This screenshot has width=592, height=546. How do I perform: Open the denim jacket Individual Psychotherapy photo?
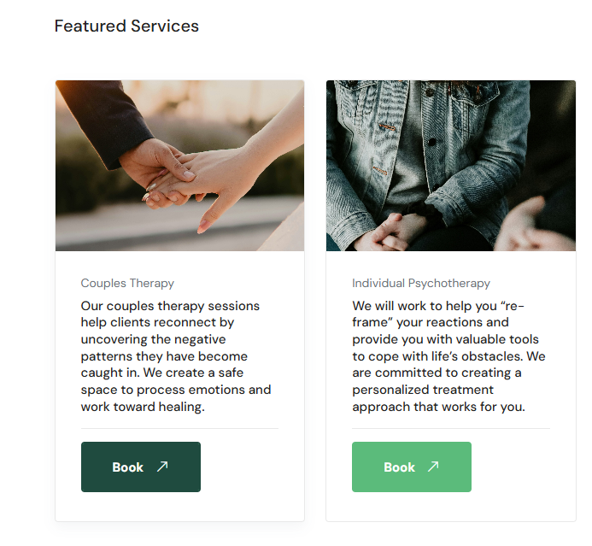pyautogui.click(x=451, y=166)
